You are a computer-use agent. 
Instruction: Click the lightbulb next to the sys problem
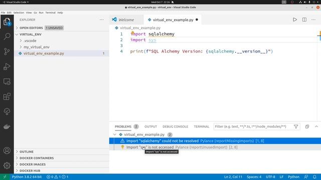click(x=122, y=147)
